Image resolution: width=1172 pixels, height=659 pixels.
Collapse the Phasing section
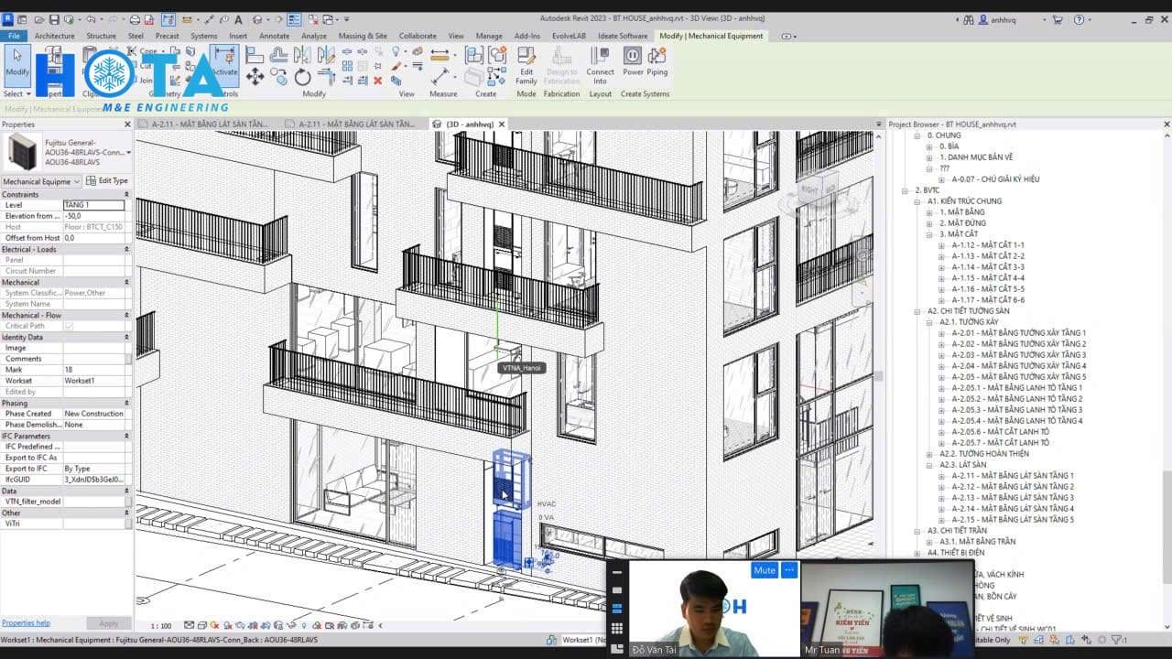pos(127,403)
